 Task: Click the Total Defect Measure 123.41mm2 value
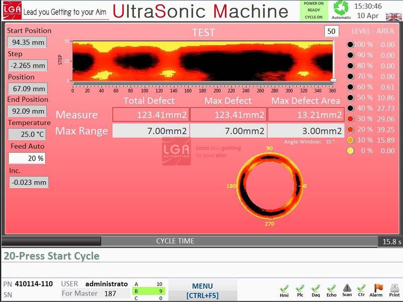point(151,115)
